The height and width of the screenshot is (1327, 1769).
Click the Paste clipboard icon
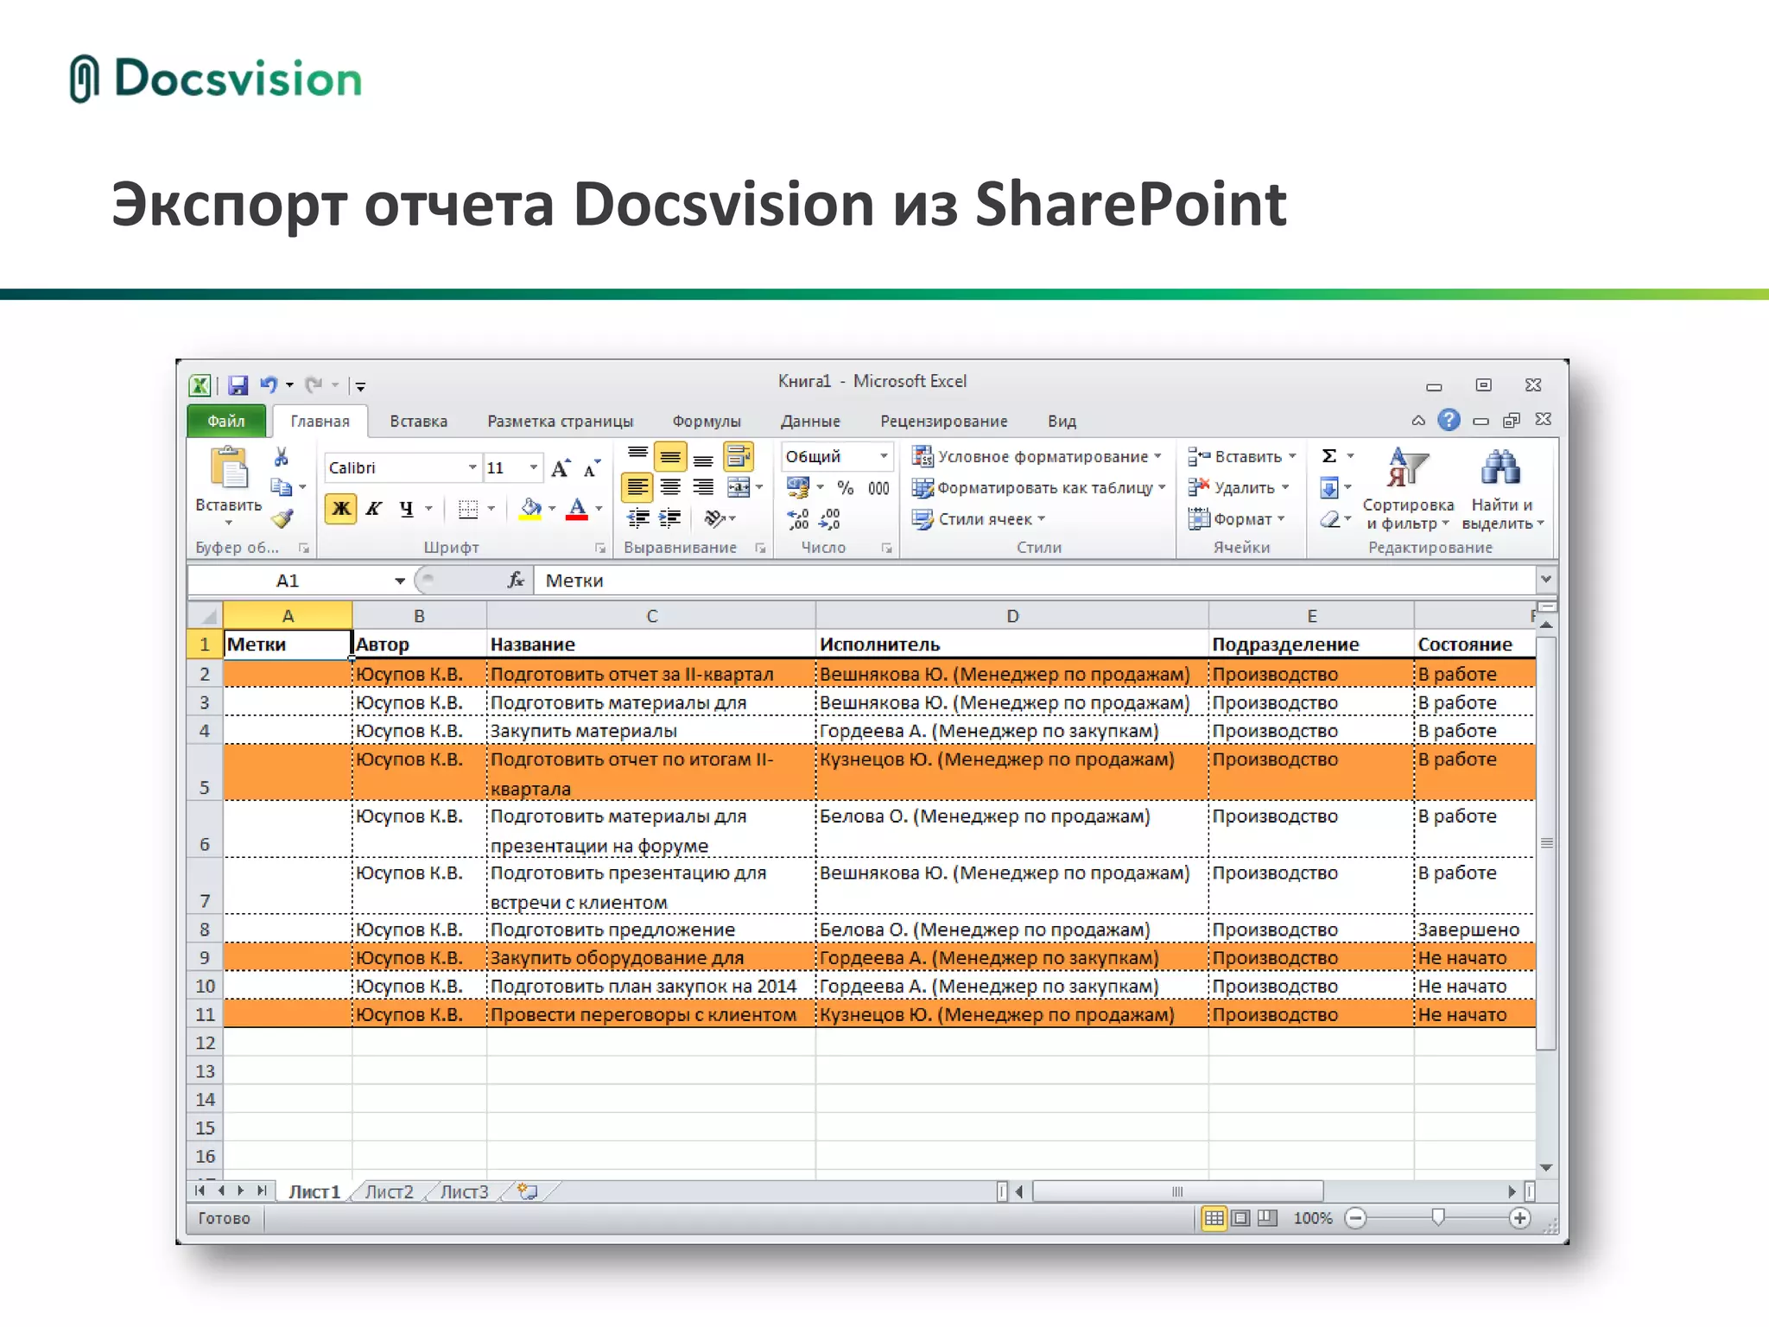click(x=229, y=469)
